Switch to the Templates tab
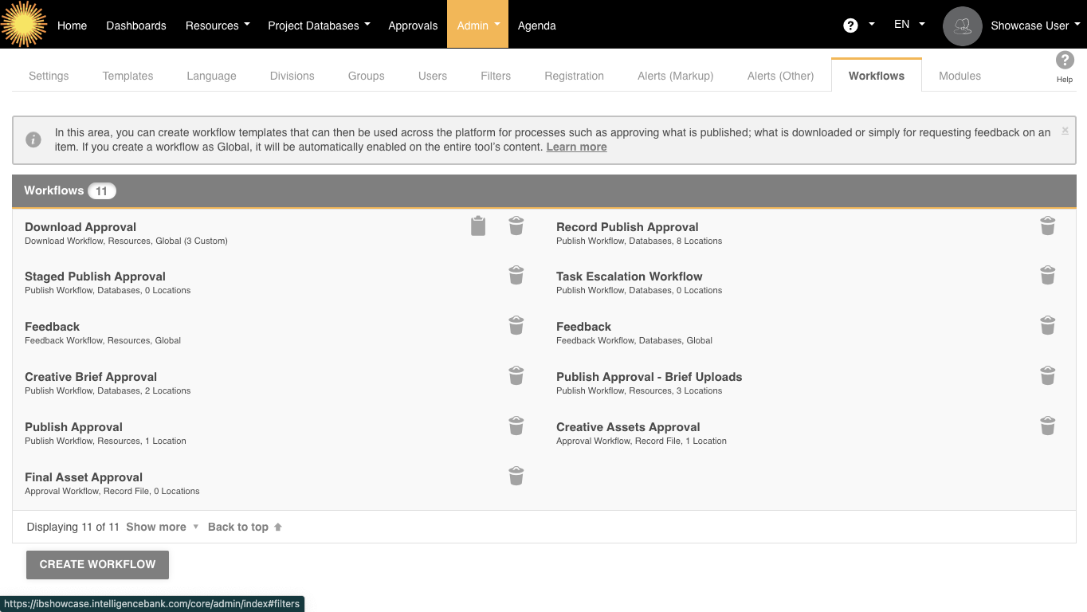Screen dimensions: 1087x612 [128, 76]
